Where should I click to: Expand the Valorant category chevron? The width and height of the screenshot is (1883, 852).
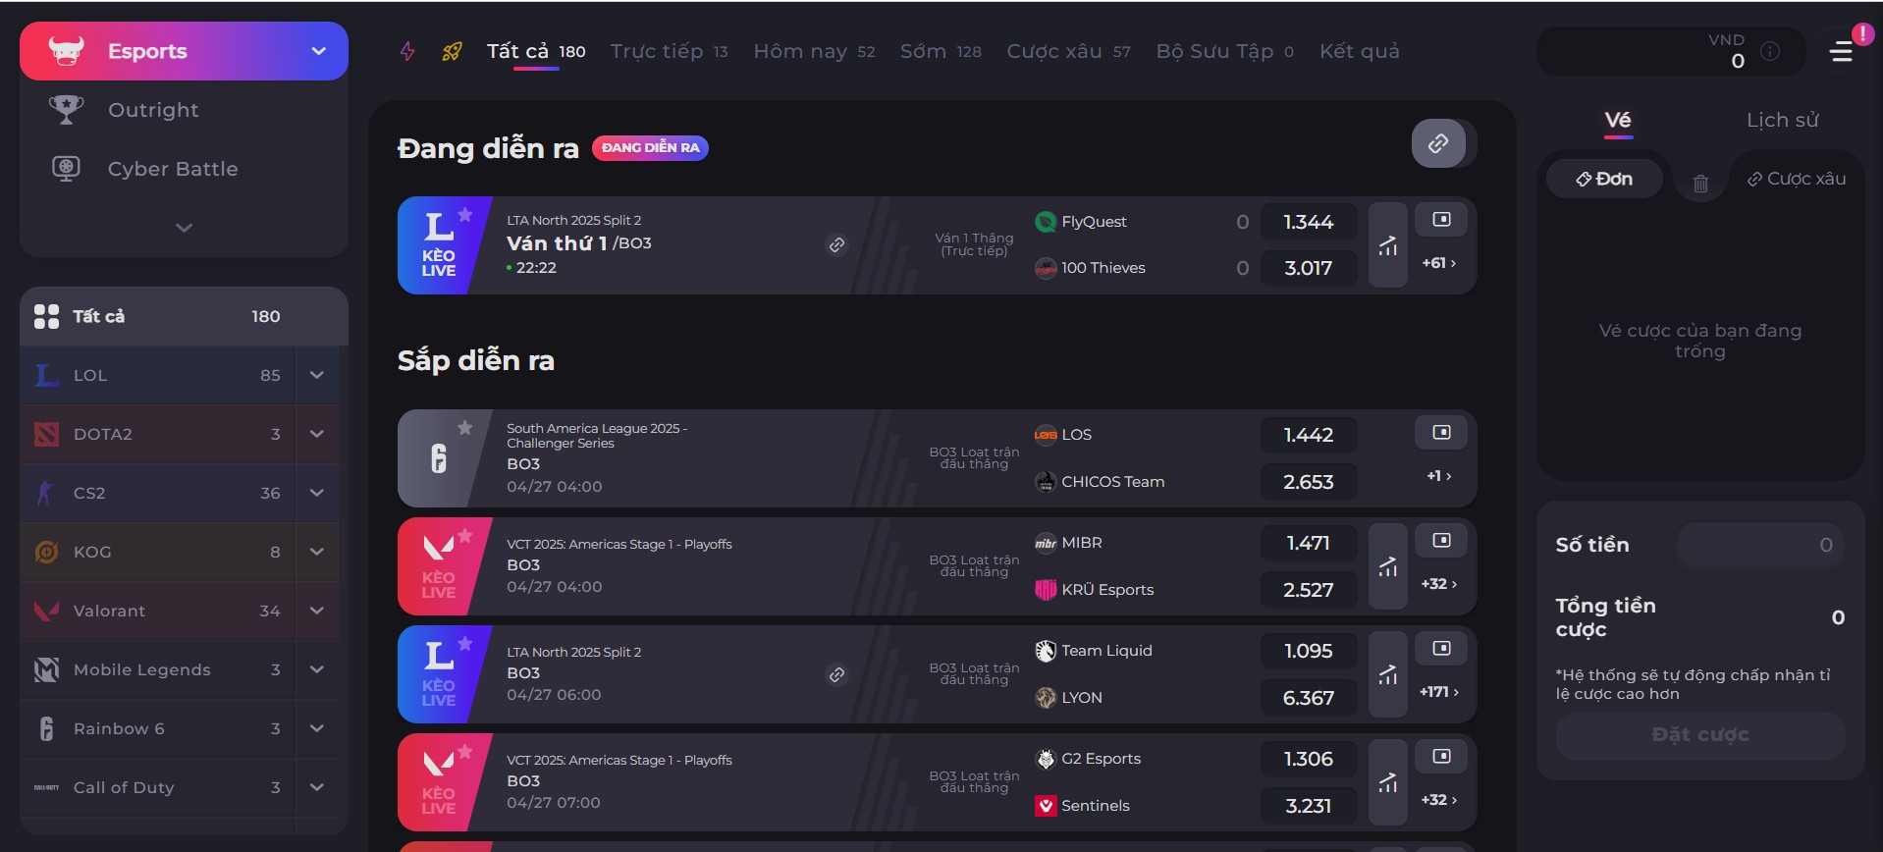pyautogui.click(x=317, y=611)
